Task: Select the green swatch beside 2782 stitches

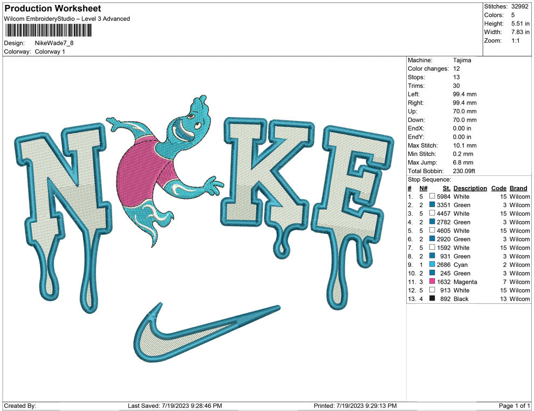Action: (432, 222)
